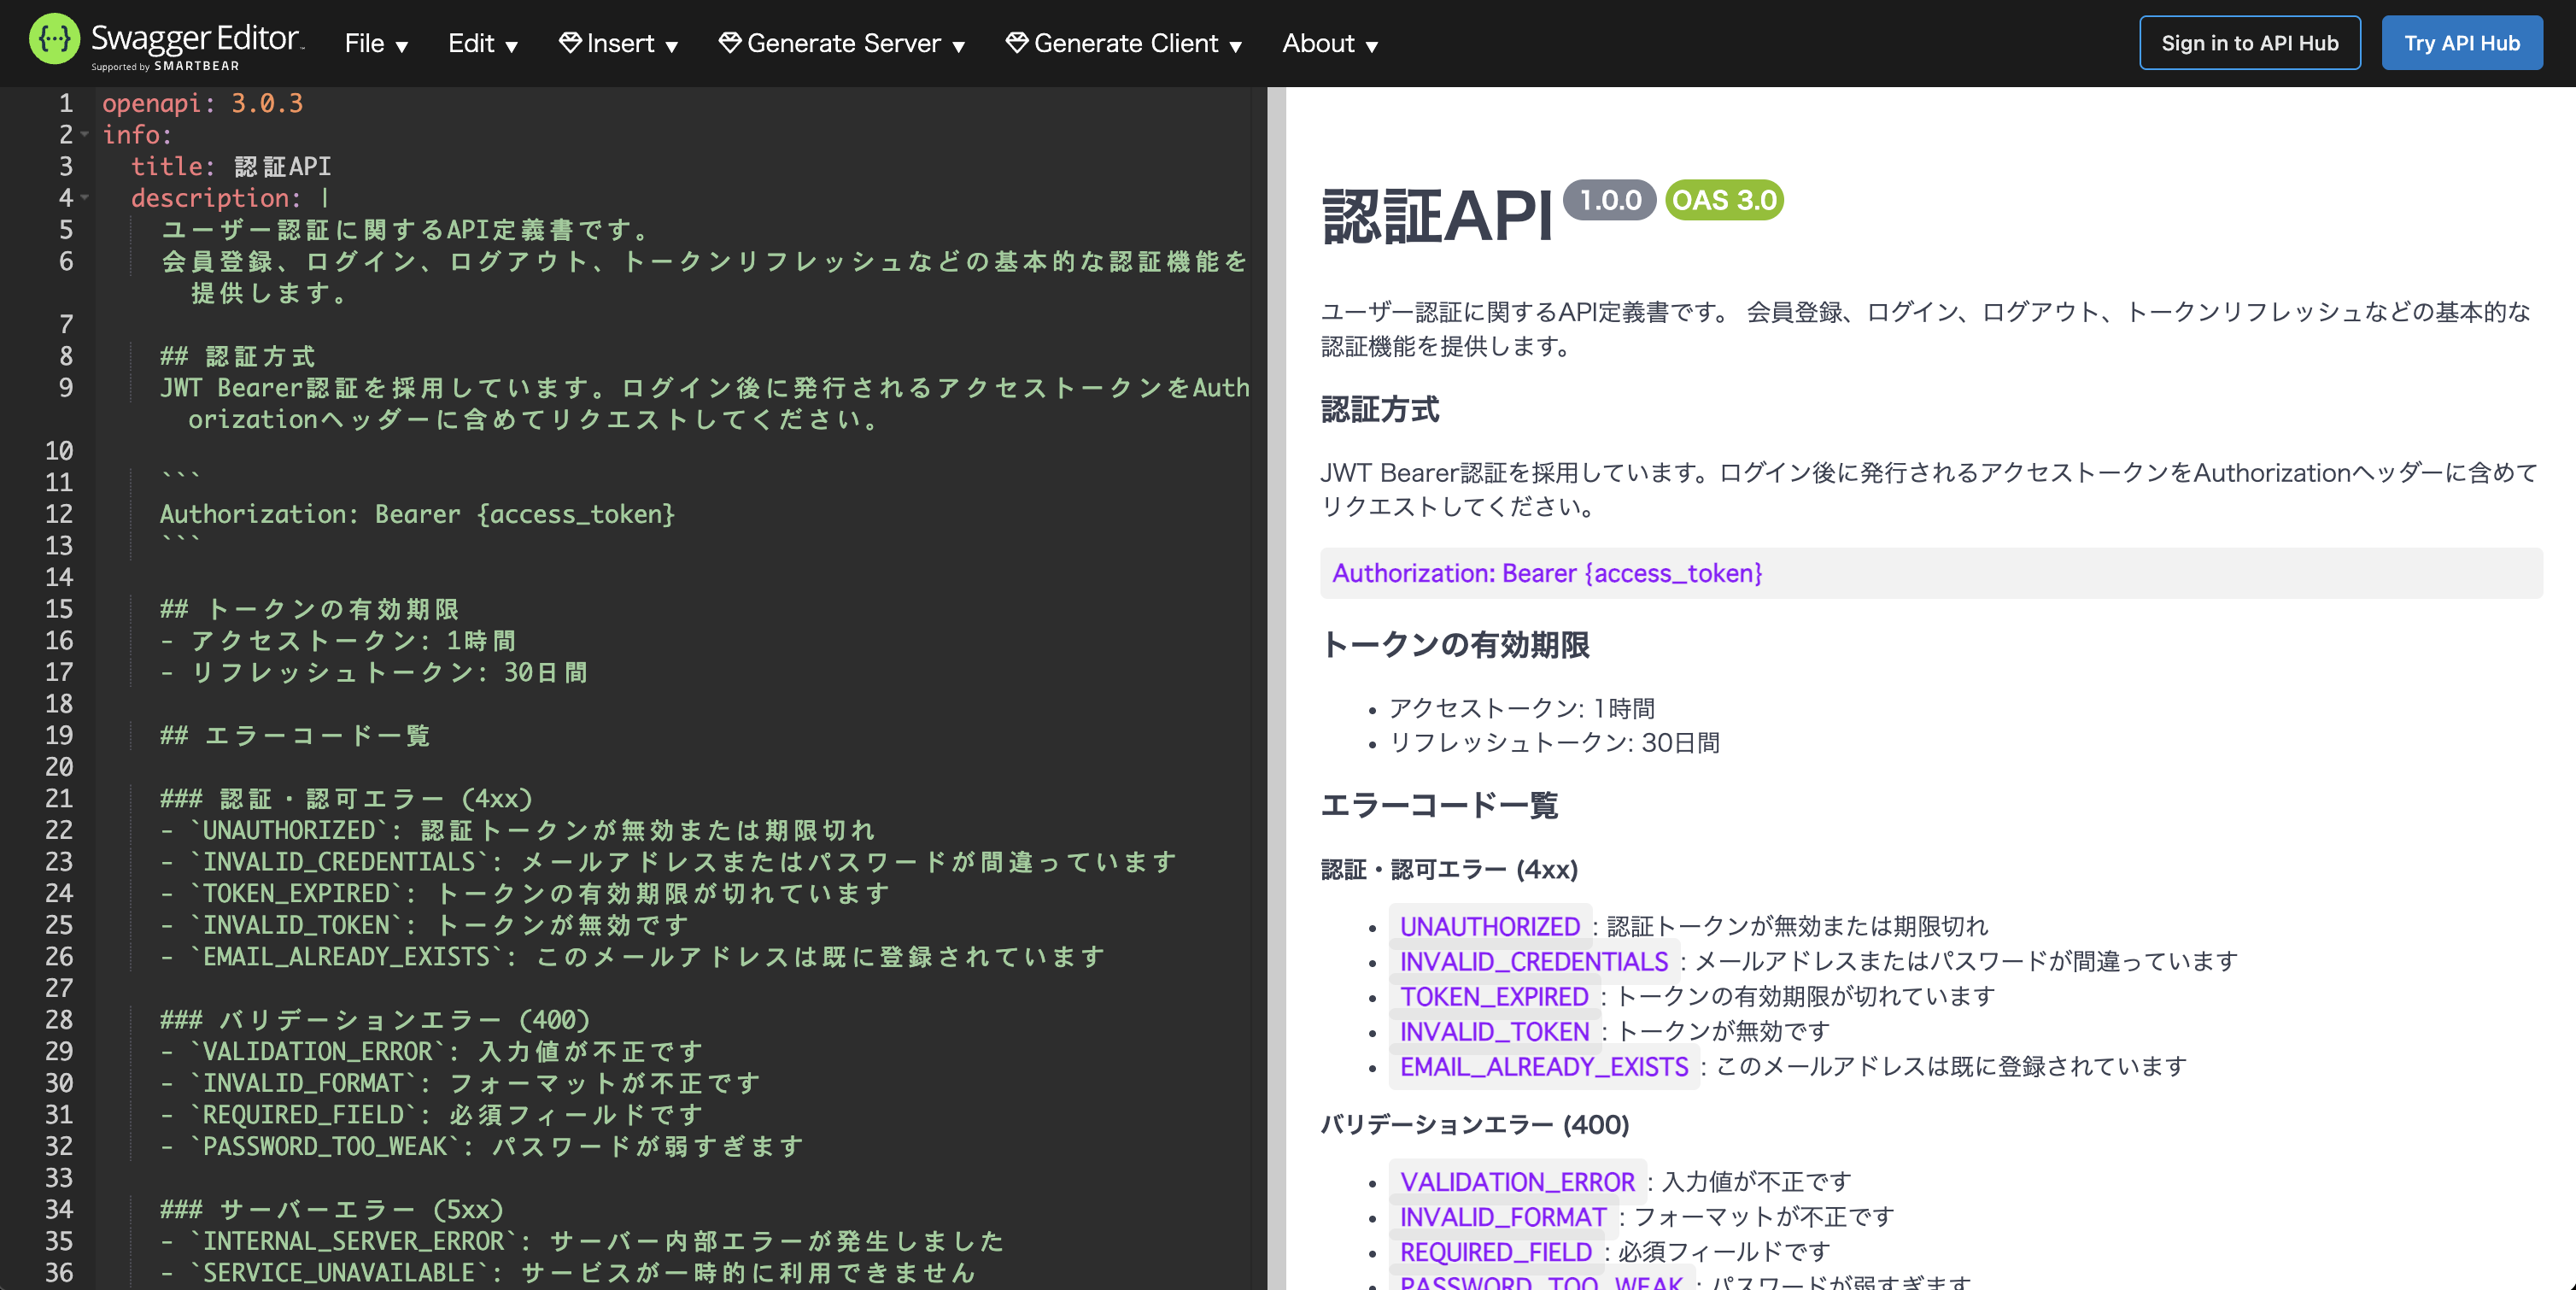Click the editor and preview split divider
Image resolution: width=2576 pixels, height=1290 pixels.
click(1276, 688)
